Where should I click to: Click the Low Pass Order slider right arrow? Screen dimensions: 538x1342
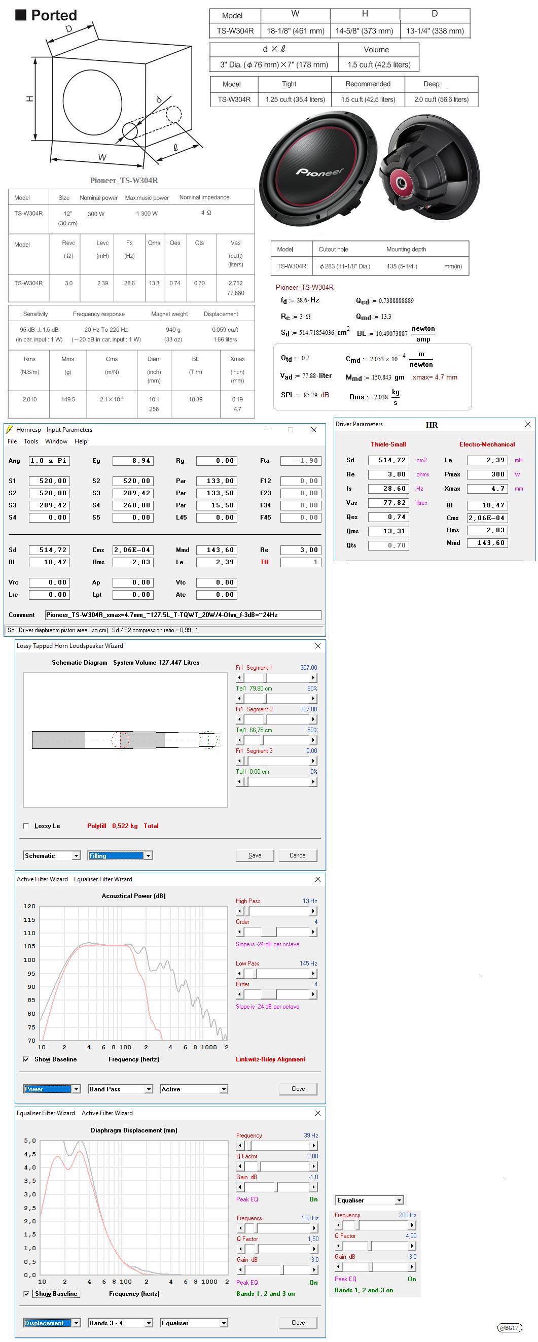[313, 994]
